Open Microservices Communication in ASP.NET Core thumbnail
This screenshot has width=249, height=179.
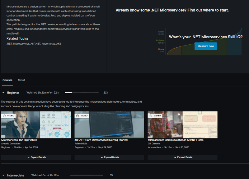pos(182,125)
